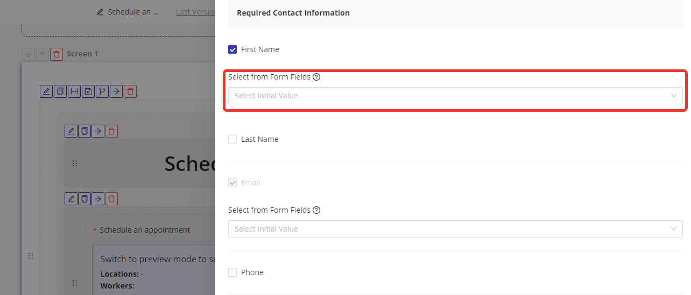Screen dimensions: 691x295
Task: Tick the Phone checkbox
Action: 232,272
